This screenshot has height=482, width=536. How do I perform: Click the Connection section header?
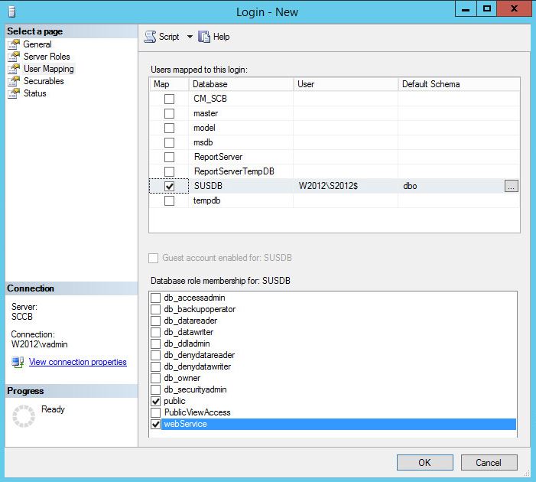[71, 288]
